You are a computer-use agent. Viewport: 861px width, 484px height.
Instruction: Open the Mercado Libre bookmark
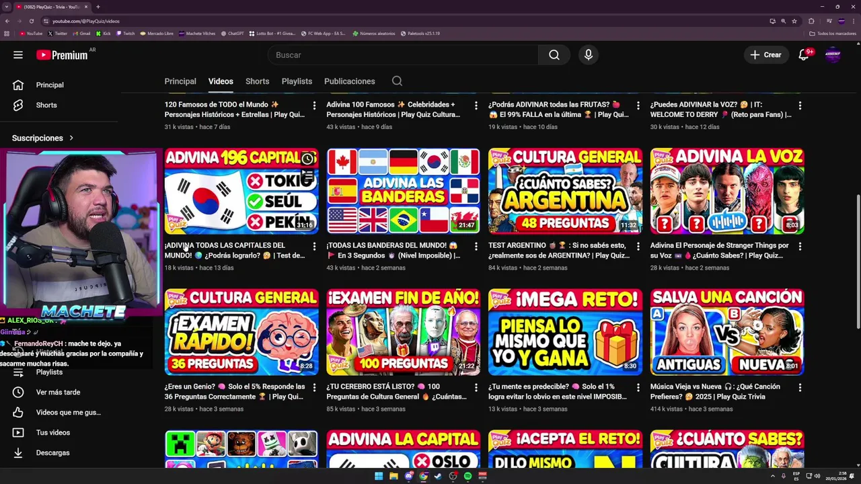pyautogui.click(x=156, y=33)
